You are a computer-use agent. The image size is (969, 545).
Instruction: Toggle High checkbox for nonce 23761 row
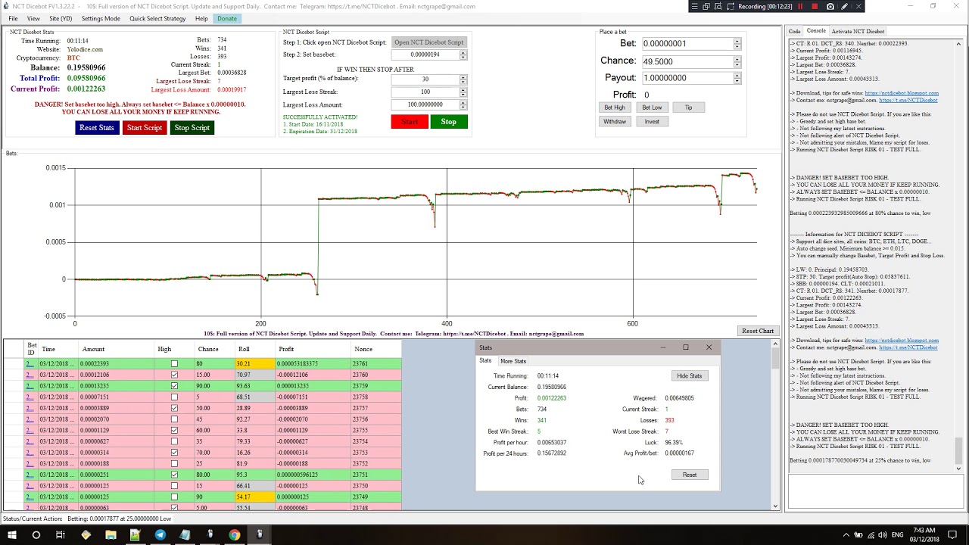(x=174, y=363)
